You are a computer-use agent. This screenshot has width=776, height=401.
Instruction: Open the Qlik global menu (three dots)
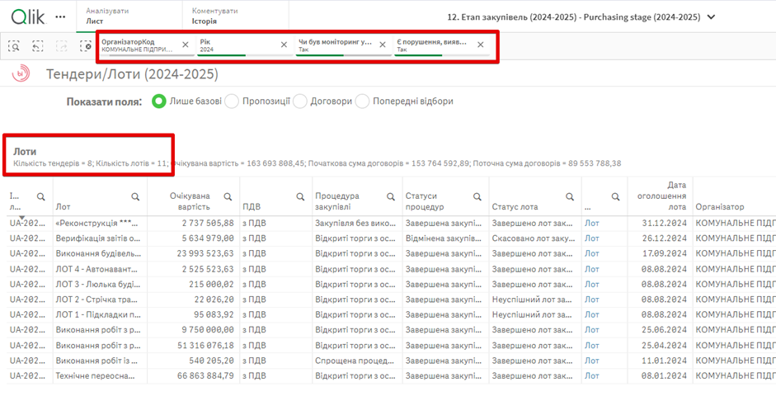point(60,17)
